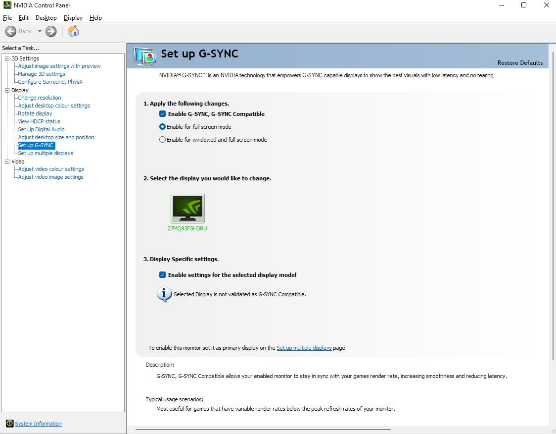Click the 27MQ95FSHDRU display name label
The width and height of the screenshot is (556, 434).
tap(187, 228)
